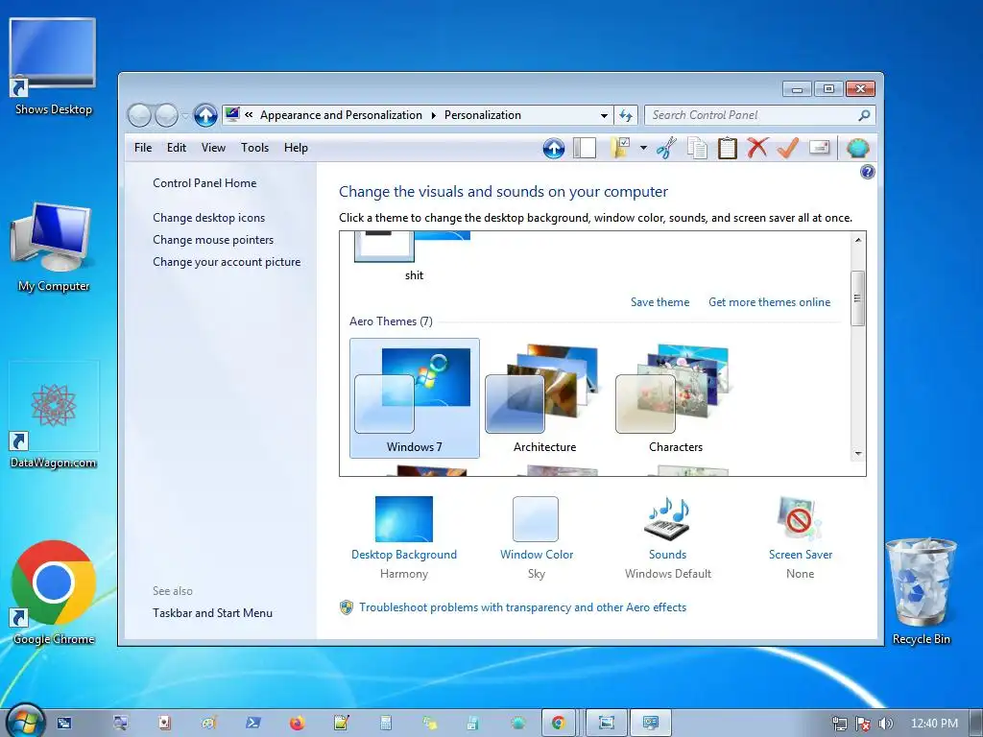The width and height of the screenshot is (983, 737).
Task: Click the red X Delete icon
Action: point(757,148)
